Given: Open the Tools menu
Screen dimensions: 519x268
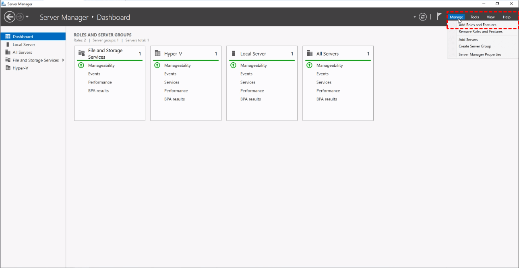Looking at the screenshot, I should click(x=475, y=17).
